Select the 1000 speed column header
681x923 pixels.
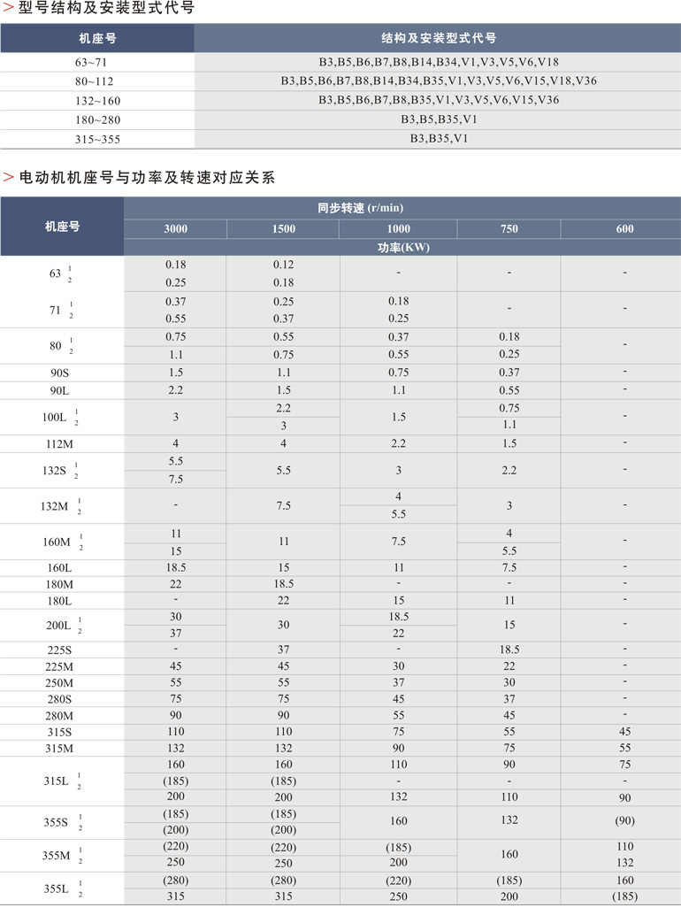point(398,229)
